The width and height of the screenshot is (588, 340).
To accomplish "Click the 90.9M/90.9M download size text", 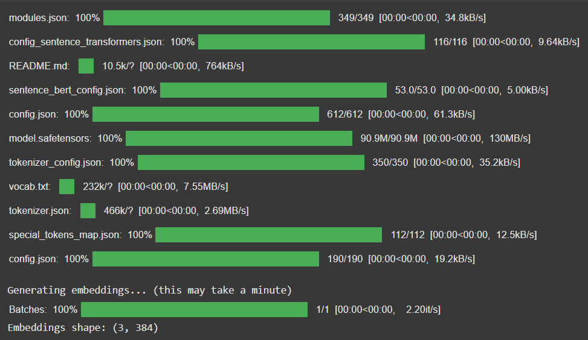I will coord(389,139).
